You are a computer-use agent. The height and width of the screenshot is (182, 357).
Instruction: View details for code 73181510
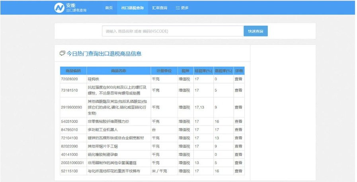[x=238, y=90]
